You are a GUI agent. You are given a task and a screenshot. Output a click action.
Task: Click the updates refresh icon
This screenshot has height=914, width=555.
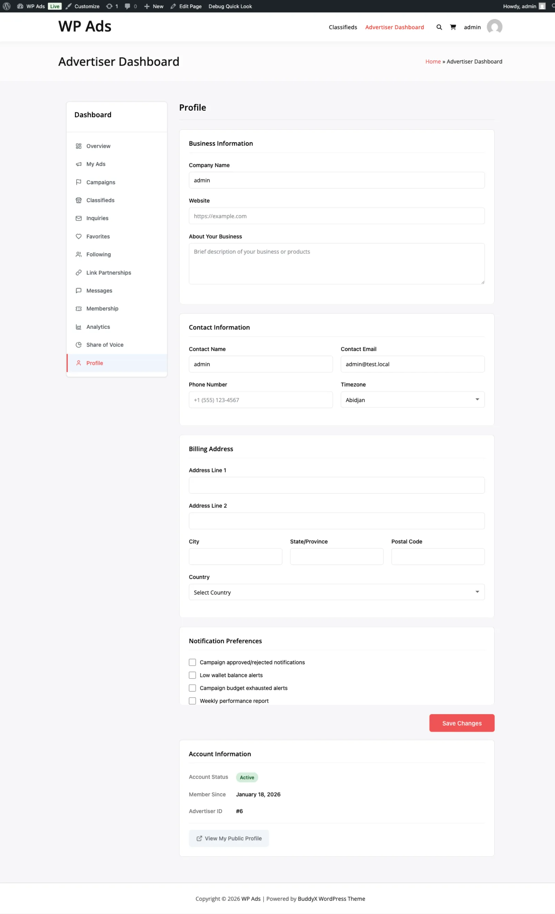[x=109, y=6]
